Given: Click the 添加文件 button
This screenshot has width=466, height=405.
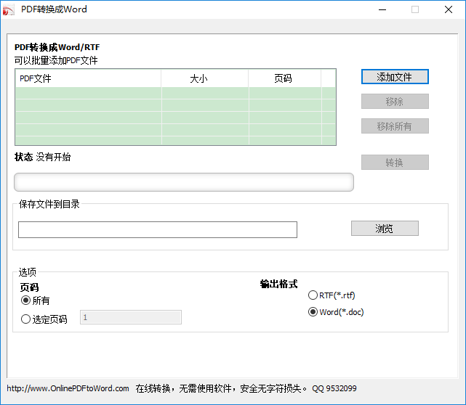Looking at the screenshot, I should 395,77.
